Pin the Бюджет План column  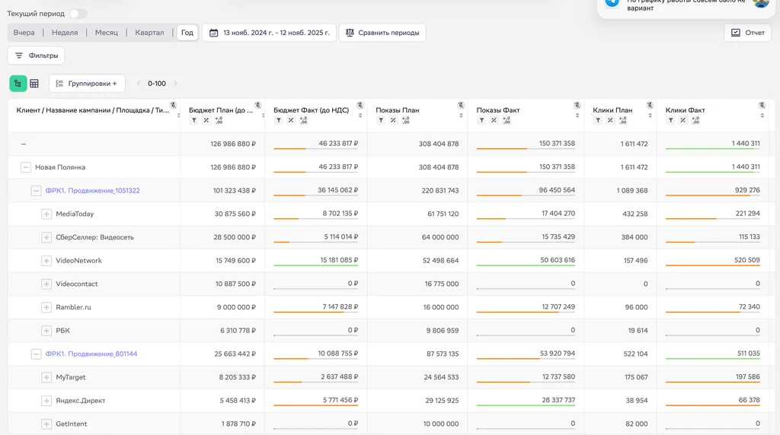click(257, 105)
